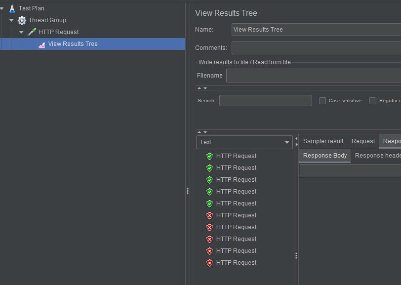
Task: Collapse the HTTP Request tree node
Action: [x=21, y=32]
